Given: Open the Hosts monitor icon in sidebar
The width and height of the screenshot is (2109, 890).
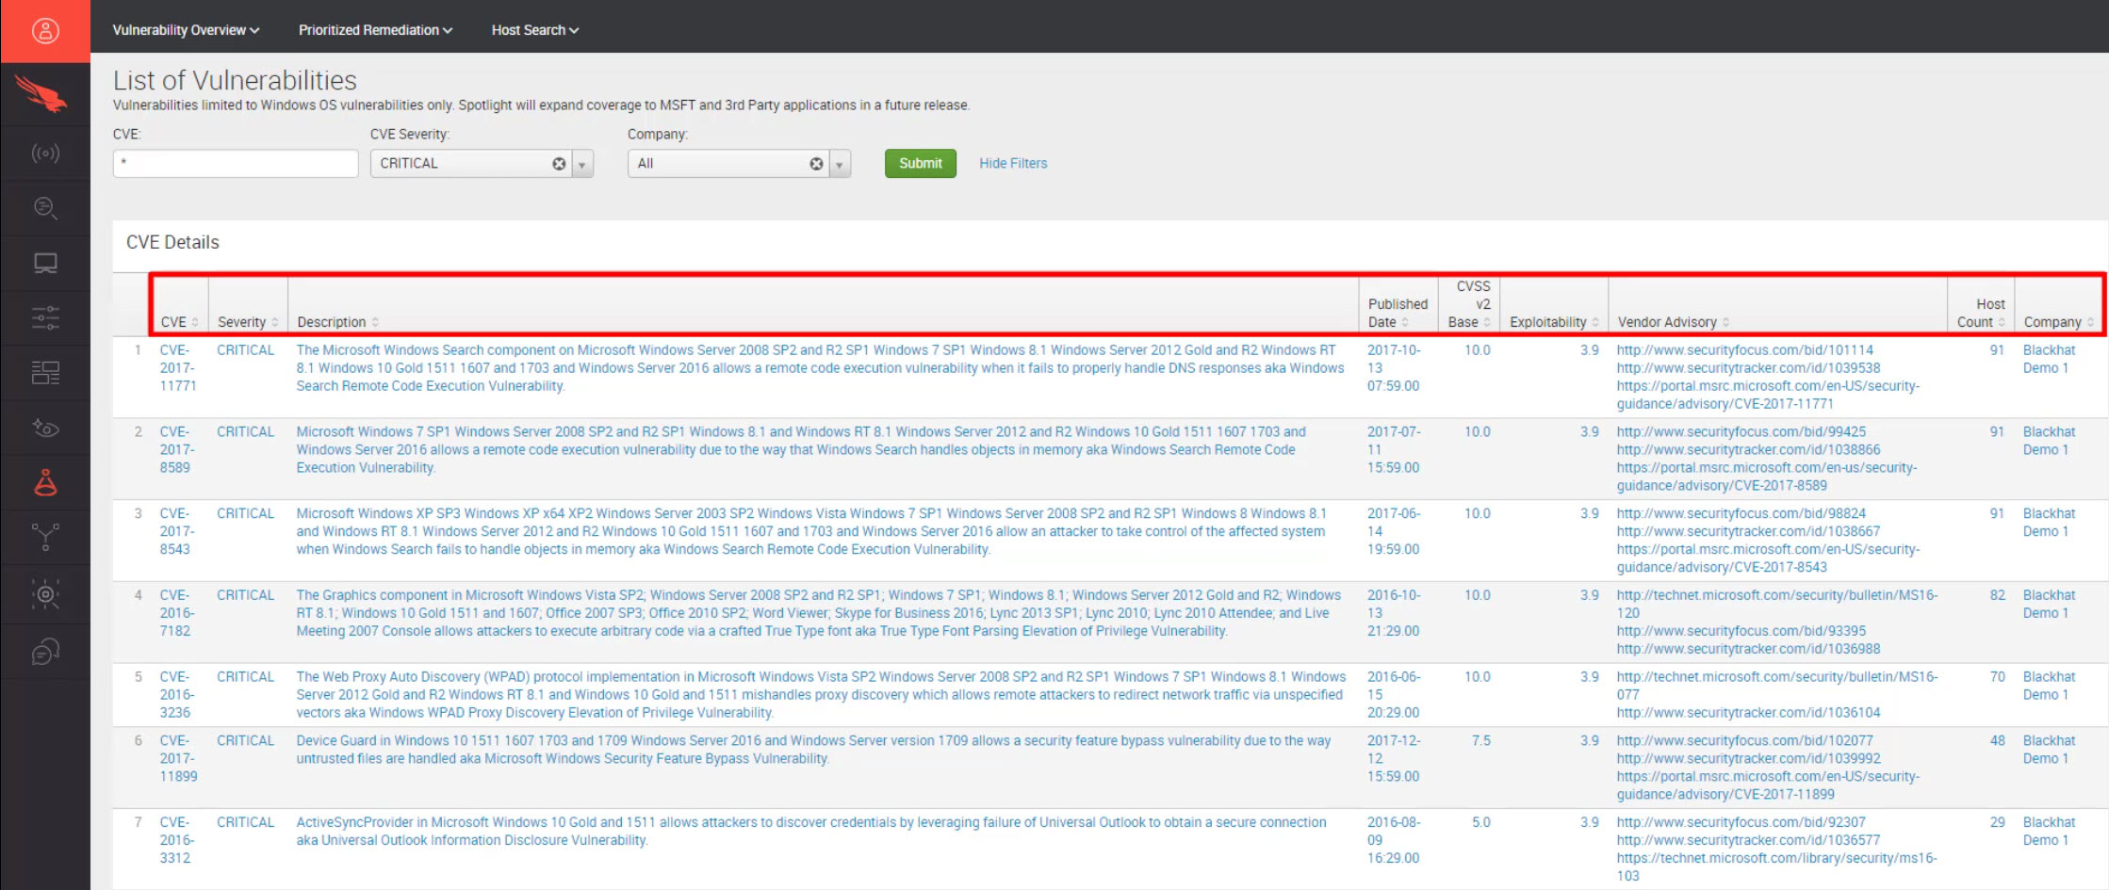Looking at the screenshot, I should pyautogui.click(x=45, y=263).
